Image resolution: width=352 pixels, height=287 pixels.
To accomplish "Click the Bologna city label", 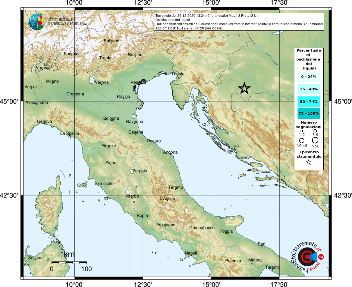I will (x=111, y=119).
